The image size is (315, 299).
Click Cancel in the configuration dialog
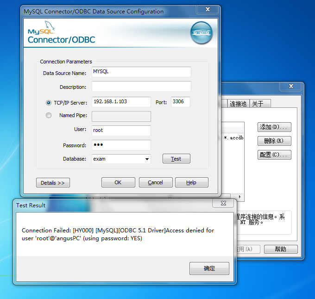pyautogui.click(x=156, y=182)
